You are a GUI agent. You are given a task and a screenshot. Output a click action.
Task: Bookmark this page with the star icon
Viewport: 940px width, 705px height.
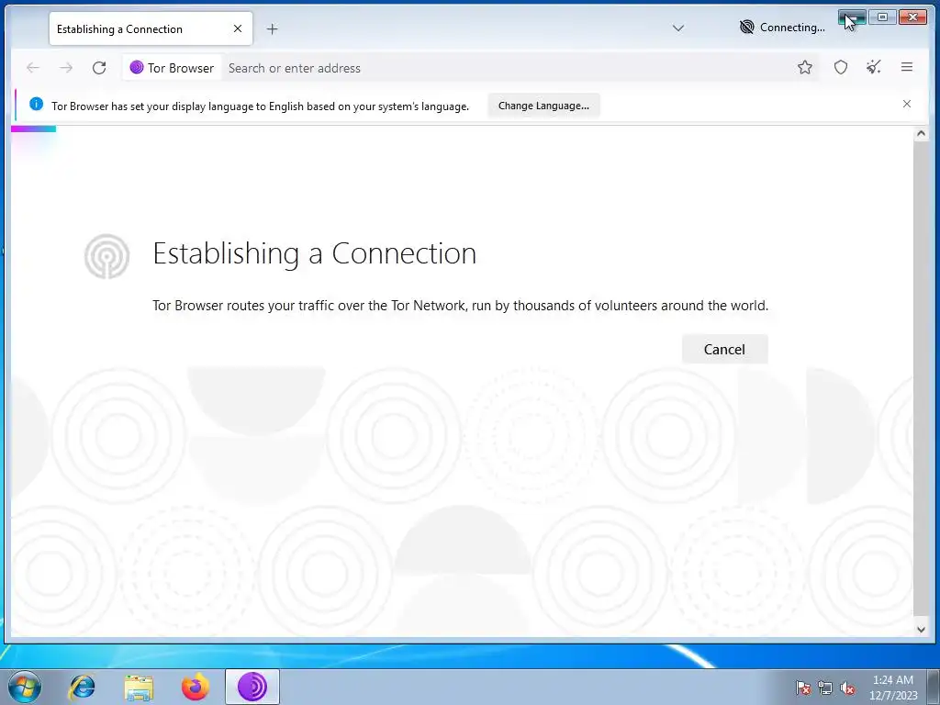(x=804, y=67)
